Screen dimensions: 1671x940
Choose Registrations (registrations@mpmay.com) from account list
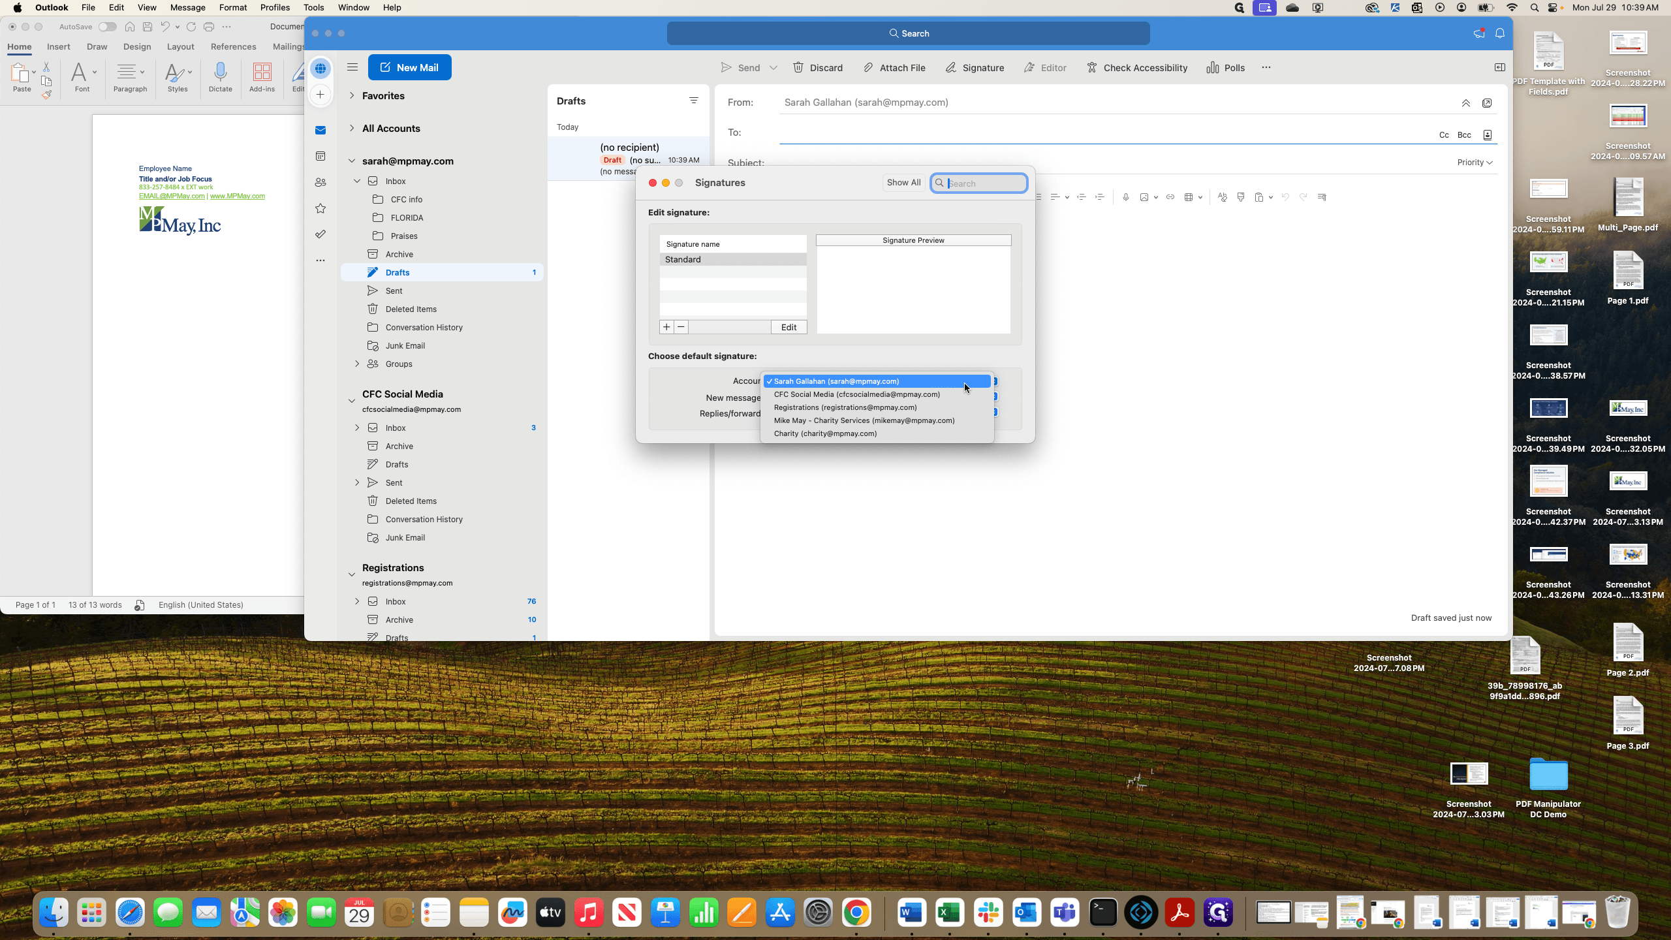[845, 407]
